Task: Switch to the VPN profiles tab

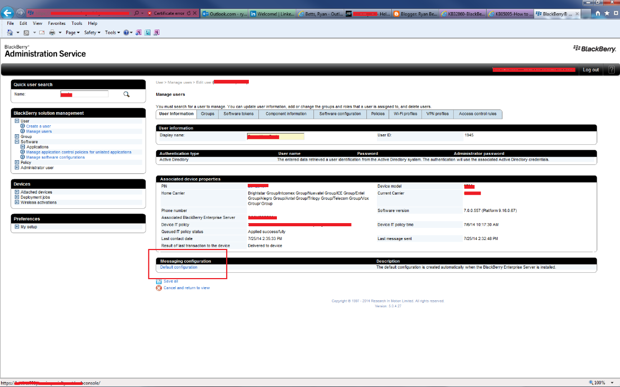Action: coord(437,114)
